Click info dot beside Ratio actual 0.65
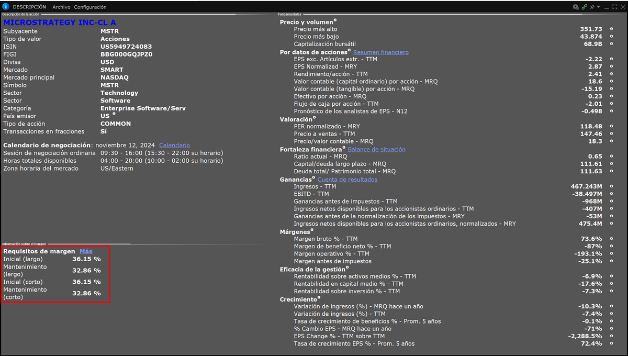 [611, 157]
